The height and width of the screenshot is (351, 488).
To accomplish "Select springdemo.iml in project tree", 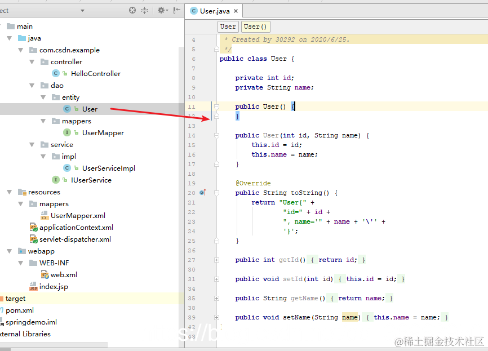I will [x=31, y=322].
